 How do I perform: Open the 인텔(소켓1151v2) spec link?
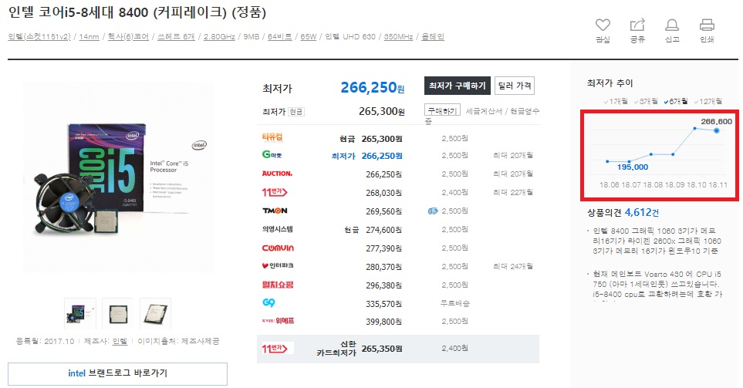click(x=39, y=36)
